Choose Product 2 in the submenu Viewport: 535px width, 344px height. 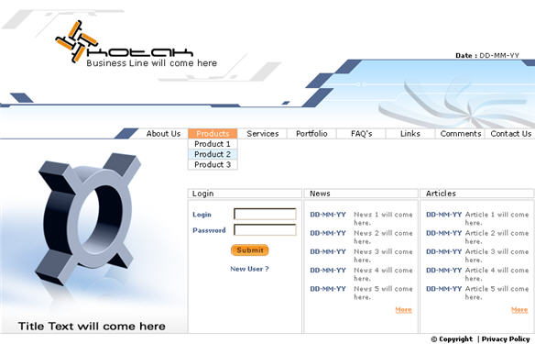(x=213, y=154)
